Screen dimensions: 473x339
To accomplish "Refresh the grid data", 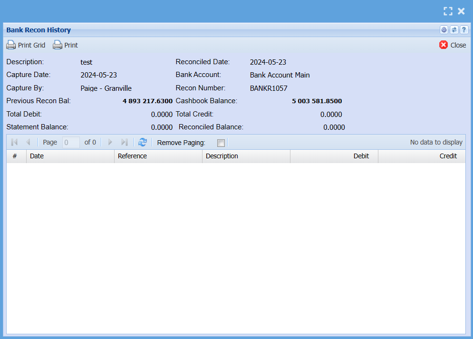I will (x=142, y=142).
